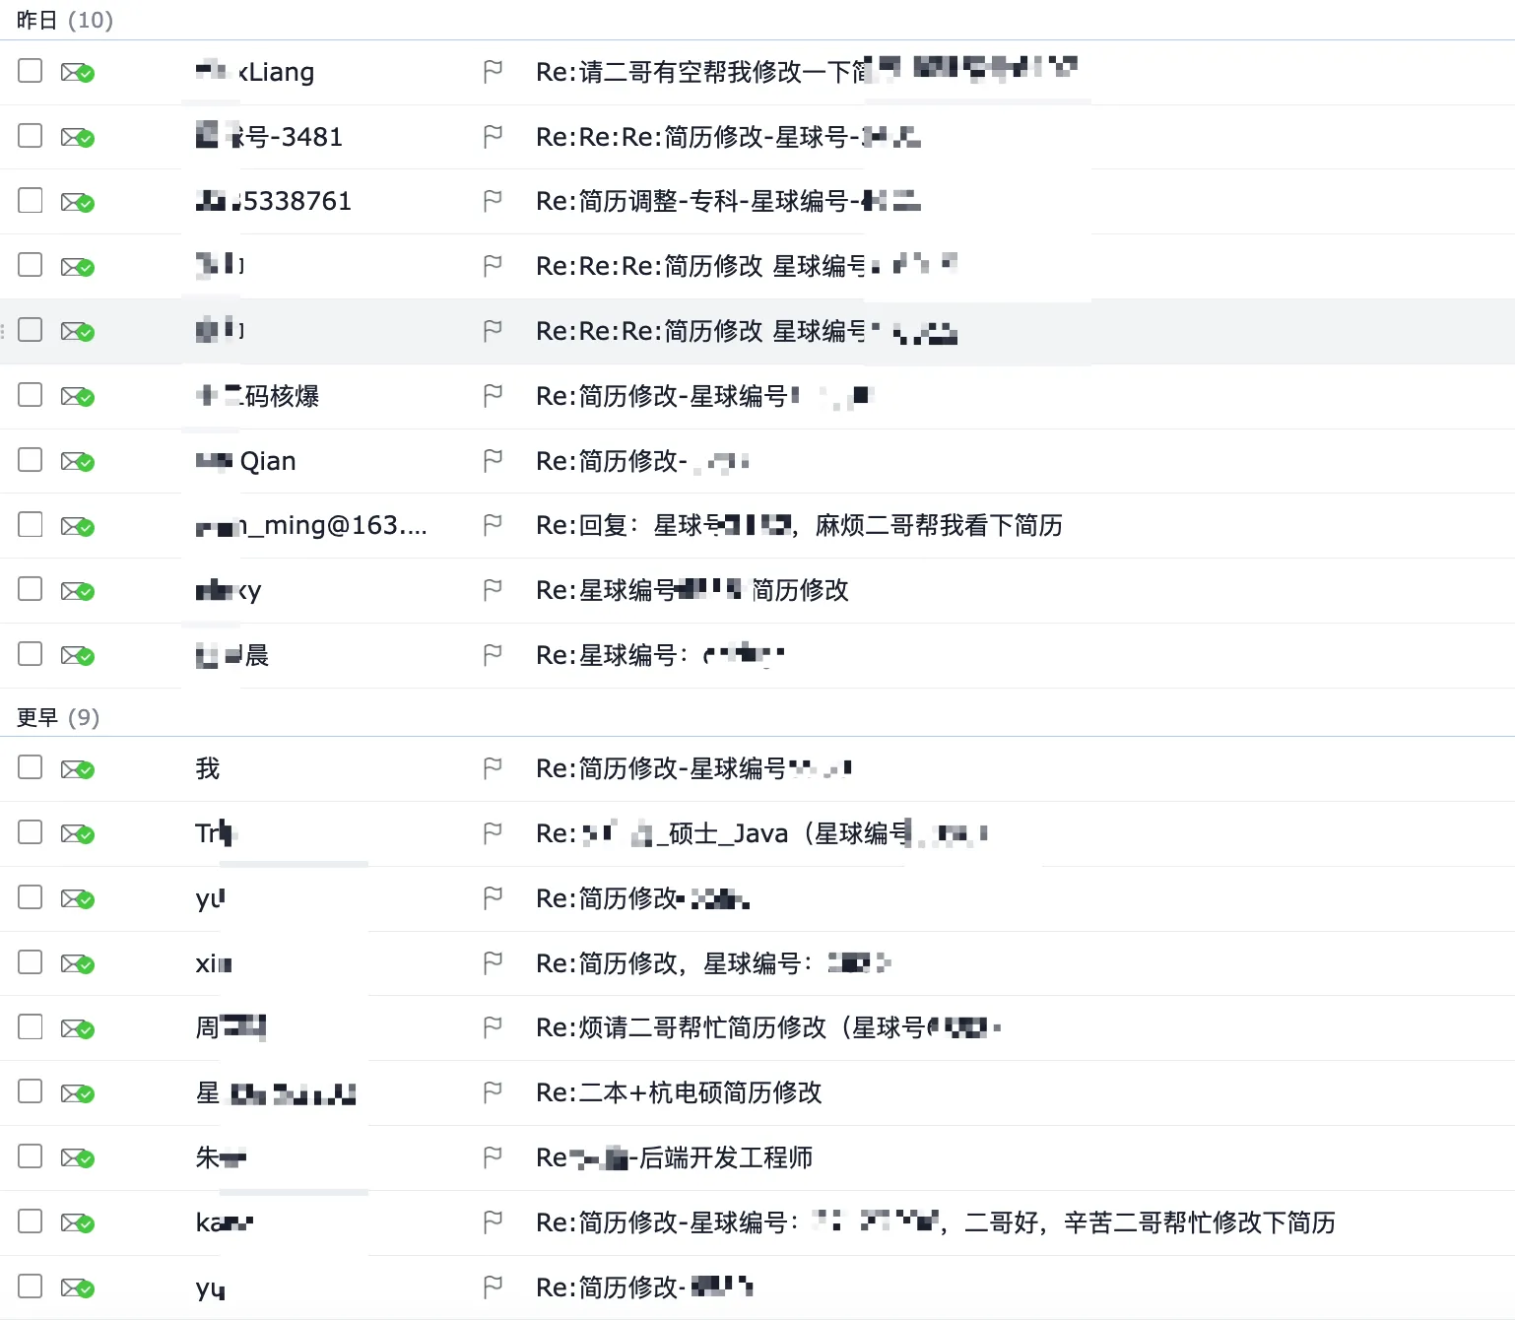Click the mail status icon on the 硕士_Java row
Viewport: 1515px width, 1320px height.
[x=78, y=834]
